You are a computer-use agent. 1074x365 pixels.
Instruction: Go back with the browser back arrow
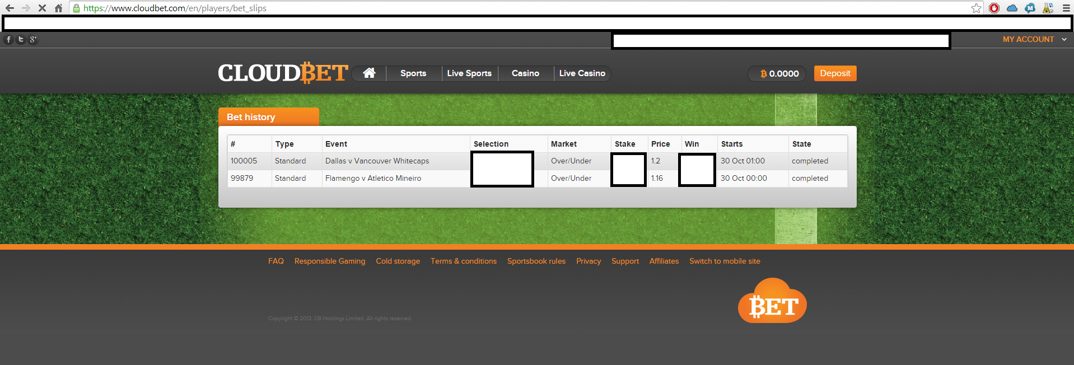[x=10, y=8]
